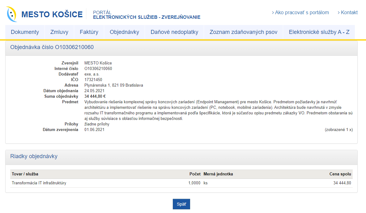Open the Faktúry section
This screenshot has width=366, height=213.
tap(89, 32)
